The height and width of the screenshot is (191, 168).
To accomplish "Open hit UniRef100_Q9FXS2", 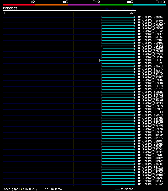I will (151, 37).
